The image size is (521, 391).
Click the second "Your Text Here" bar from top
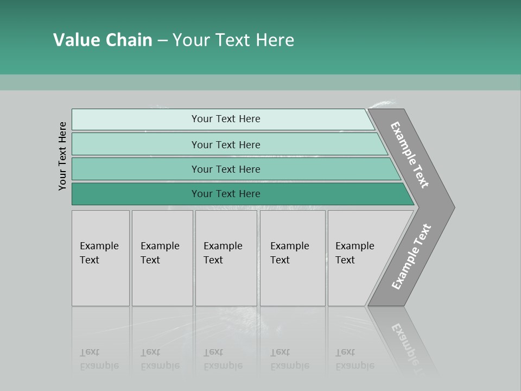(x=225, y=144)
